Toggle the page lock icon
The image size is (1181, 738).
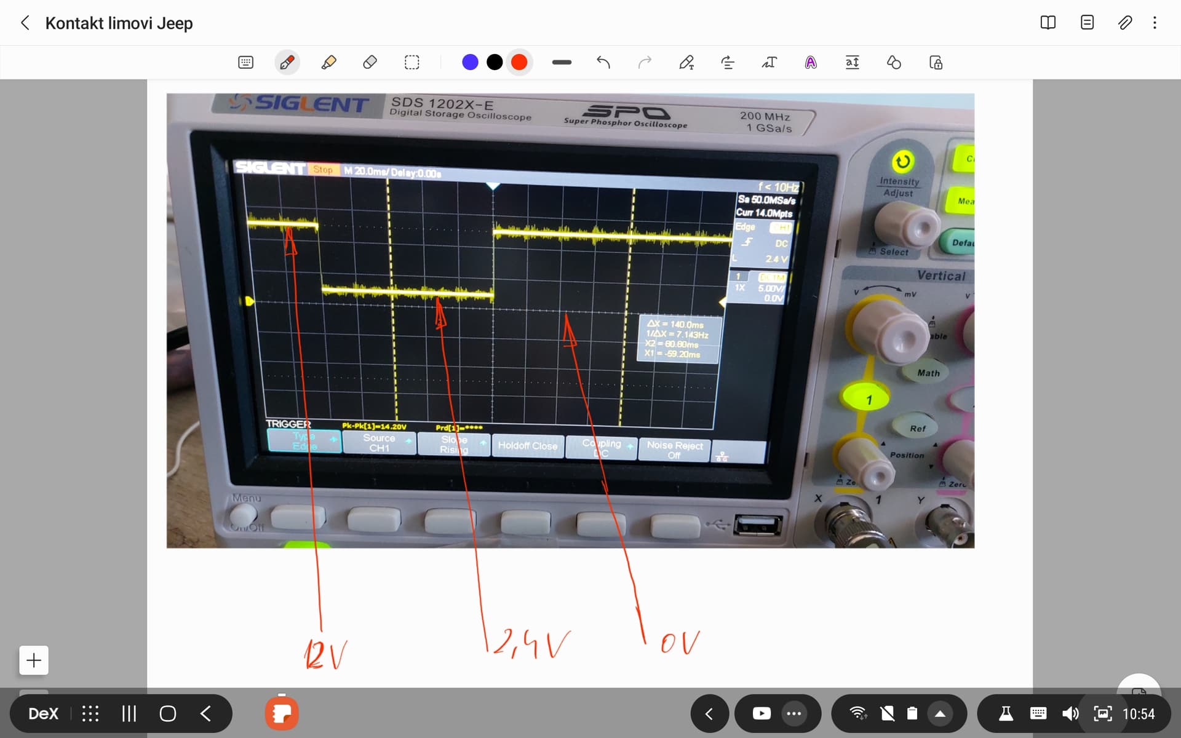click(x=936, y=62)
